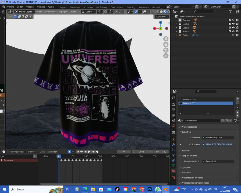Click the timeline Fin frame field
The image size is (241, 193).
tap(161, 152)
